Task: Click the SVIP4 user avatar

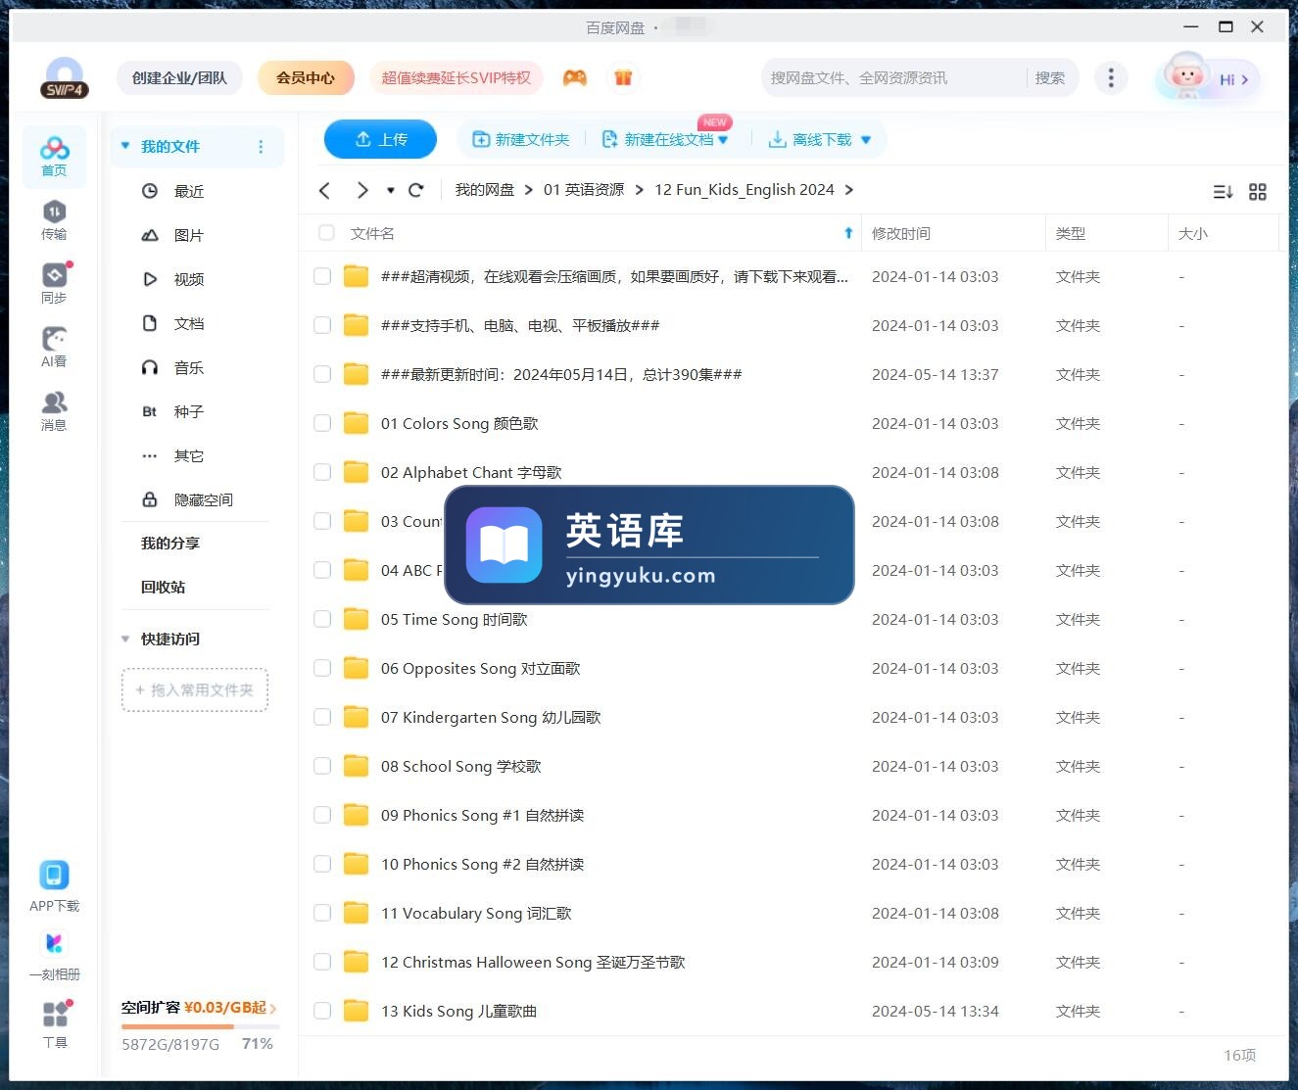Action: [65, 77]
